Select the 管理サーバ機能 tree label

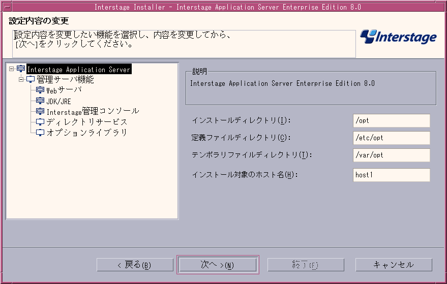(65, 79)
